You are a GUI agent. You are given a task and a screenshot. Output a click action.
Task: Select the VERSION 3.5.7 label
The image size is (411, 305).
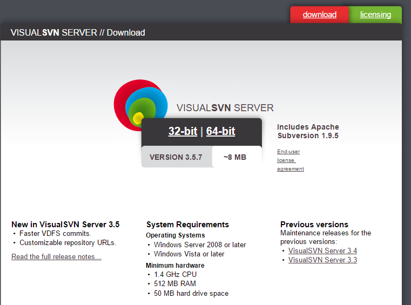[176, 157]
